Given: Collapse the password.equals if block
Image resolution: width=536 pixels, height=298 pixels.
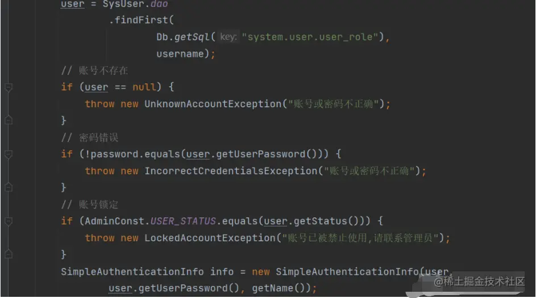Looking at the screenshot, I should pyautogui.click(x=9, y=154).
